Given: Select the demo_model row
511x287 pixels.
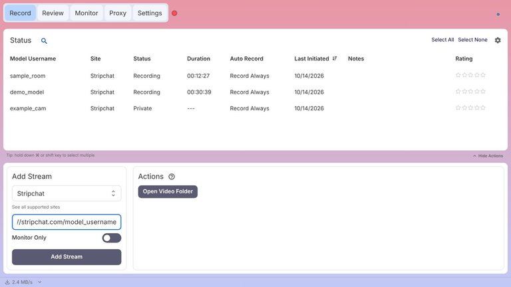Looking at the screenshot, I should pos(255,92).
